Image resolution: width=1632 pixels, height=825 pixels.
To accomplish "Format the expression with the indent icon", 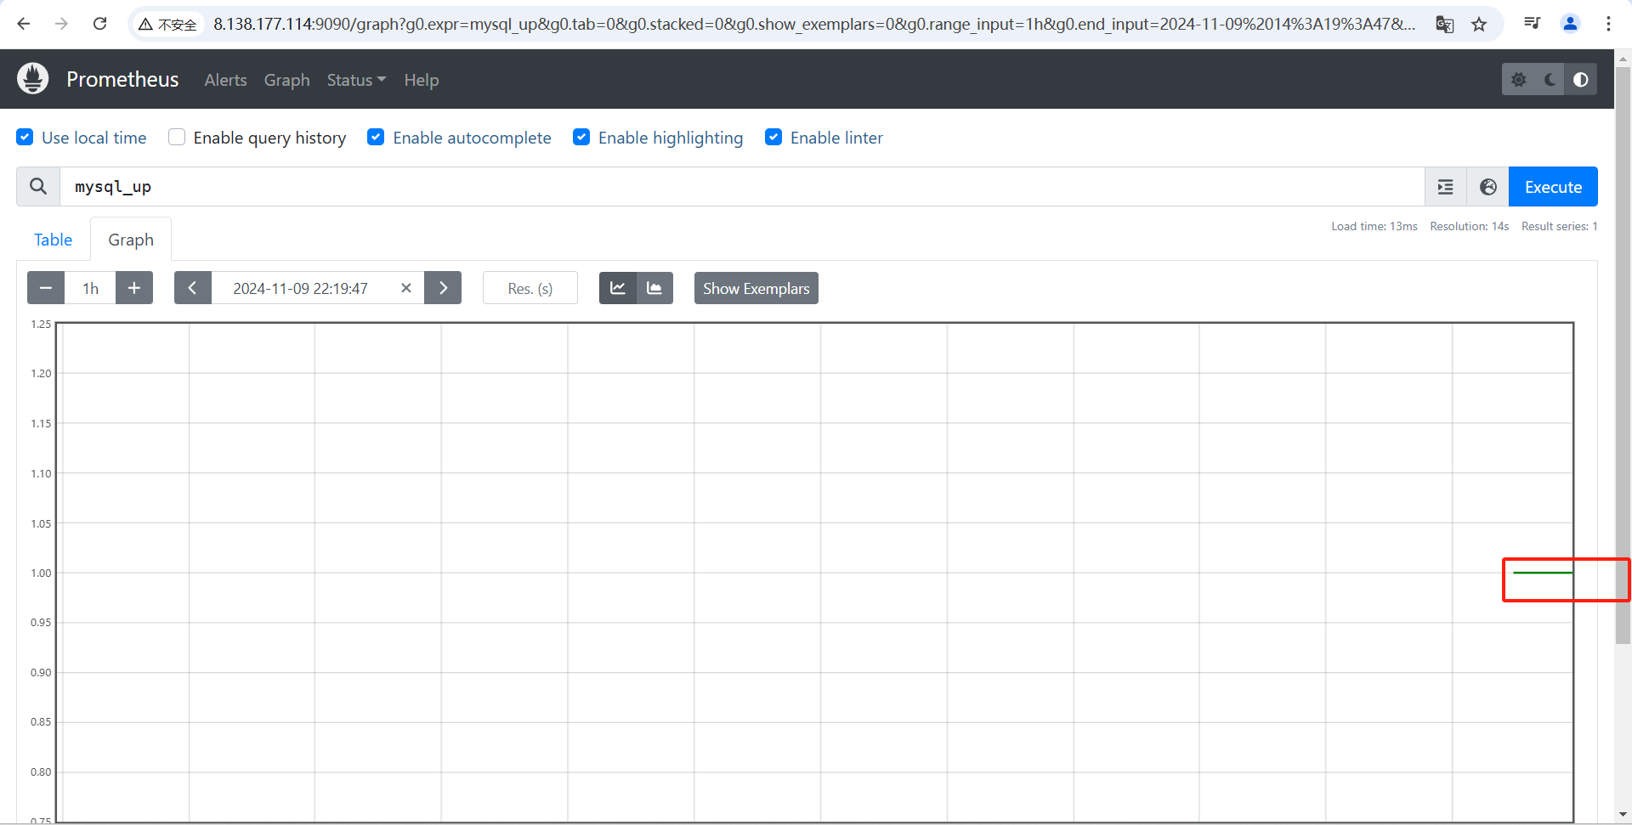I will [1446, 187].
